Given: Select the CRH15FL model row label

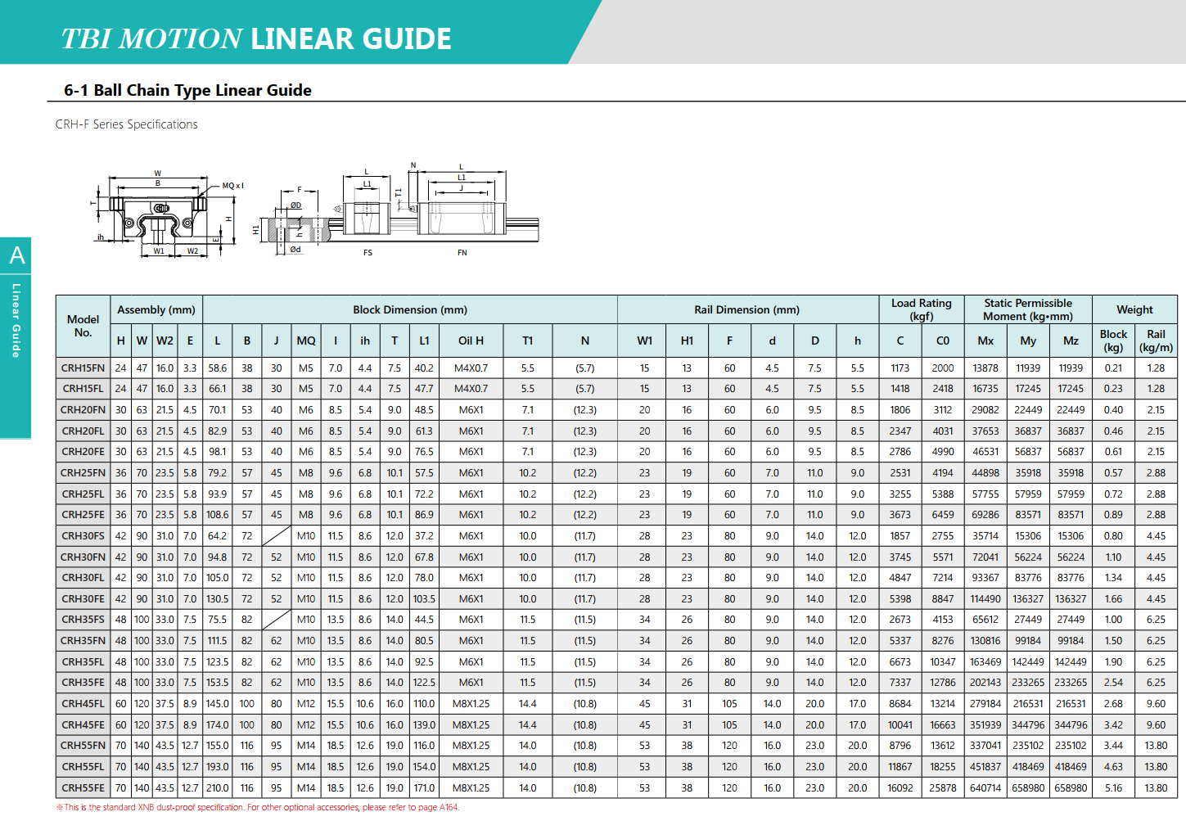Looking at the screenshot, I should coord(83,389).
